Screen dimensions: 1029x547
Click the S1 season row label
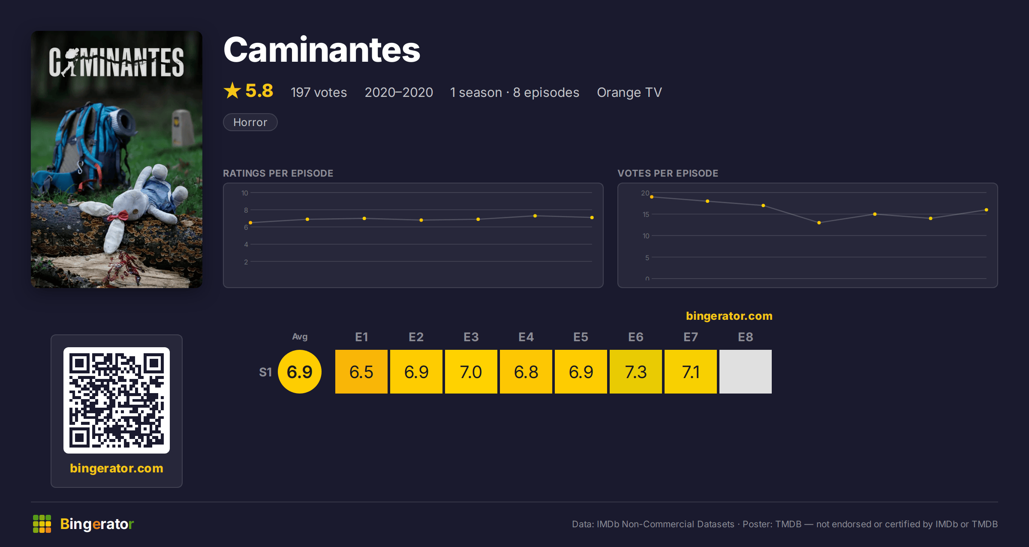(x=265, y=372)
